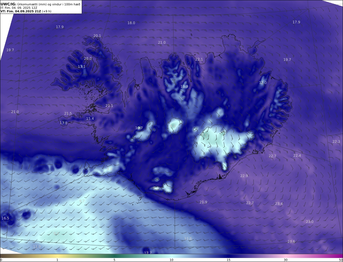Select the 'IT: Fim. 04. 09. 2025 12Z' line

(19, 8)
